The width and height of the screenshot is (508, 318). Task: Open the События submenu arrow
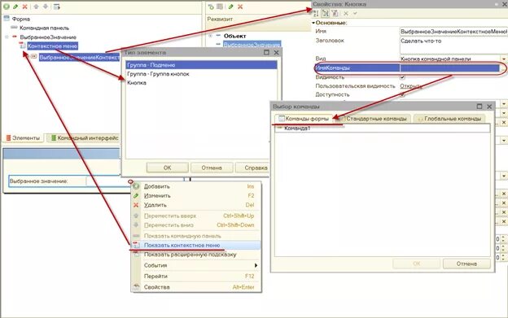click(x=256, y=265)
